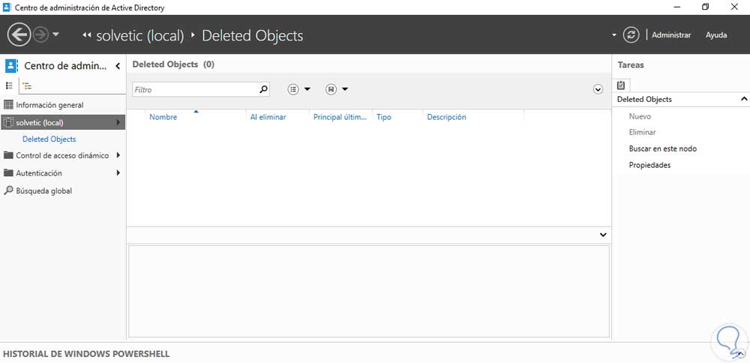Refresh the view with the refresh icon

(x=632, y=34)
